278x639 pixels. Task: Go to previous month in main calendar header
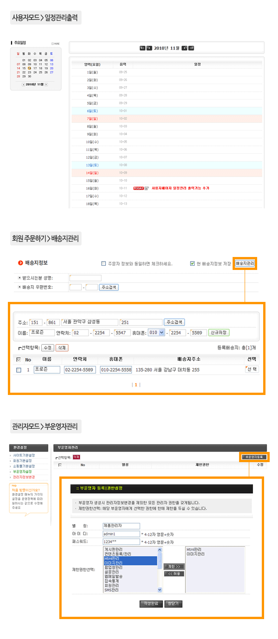point(149,48)
